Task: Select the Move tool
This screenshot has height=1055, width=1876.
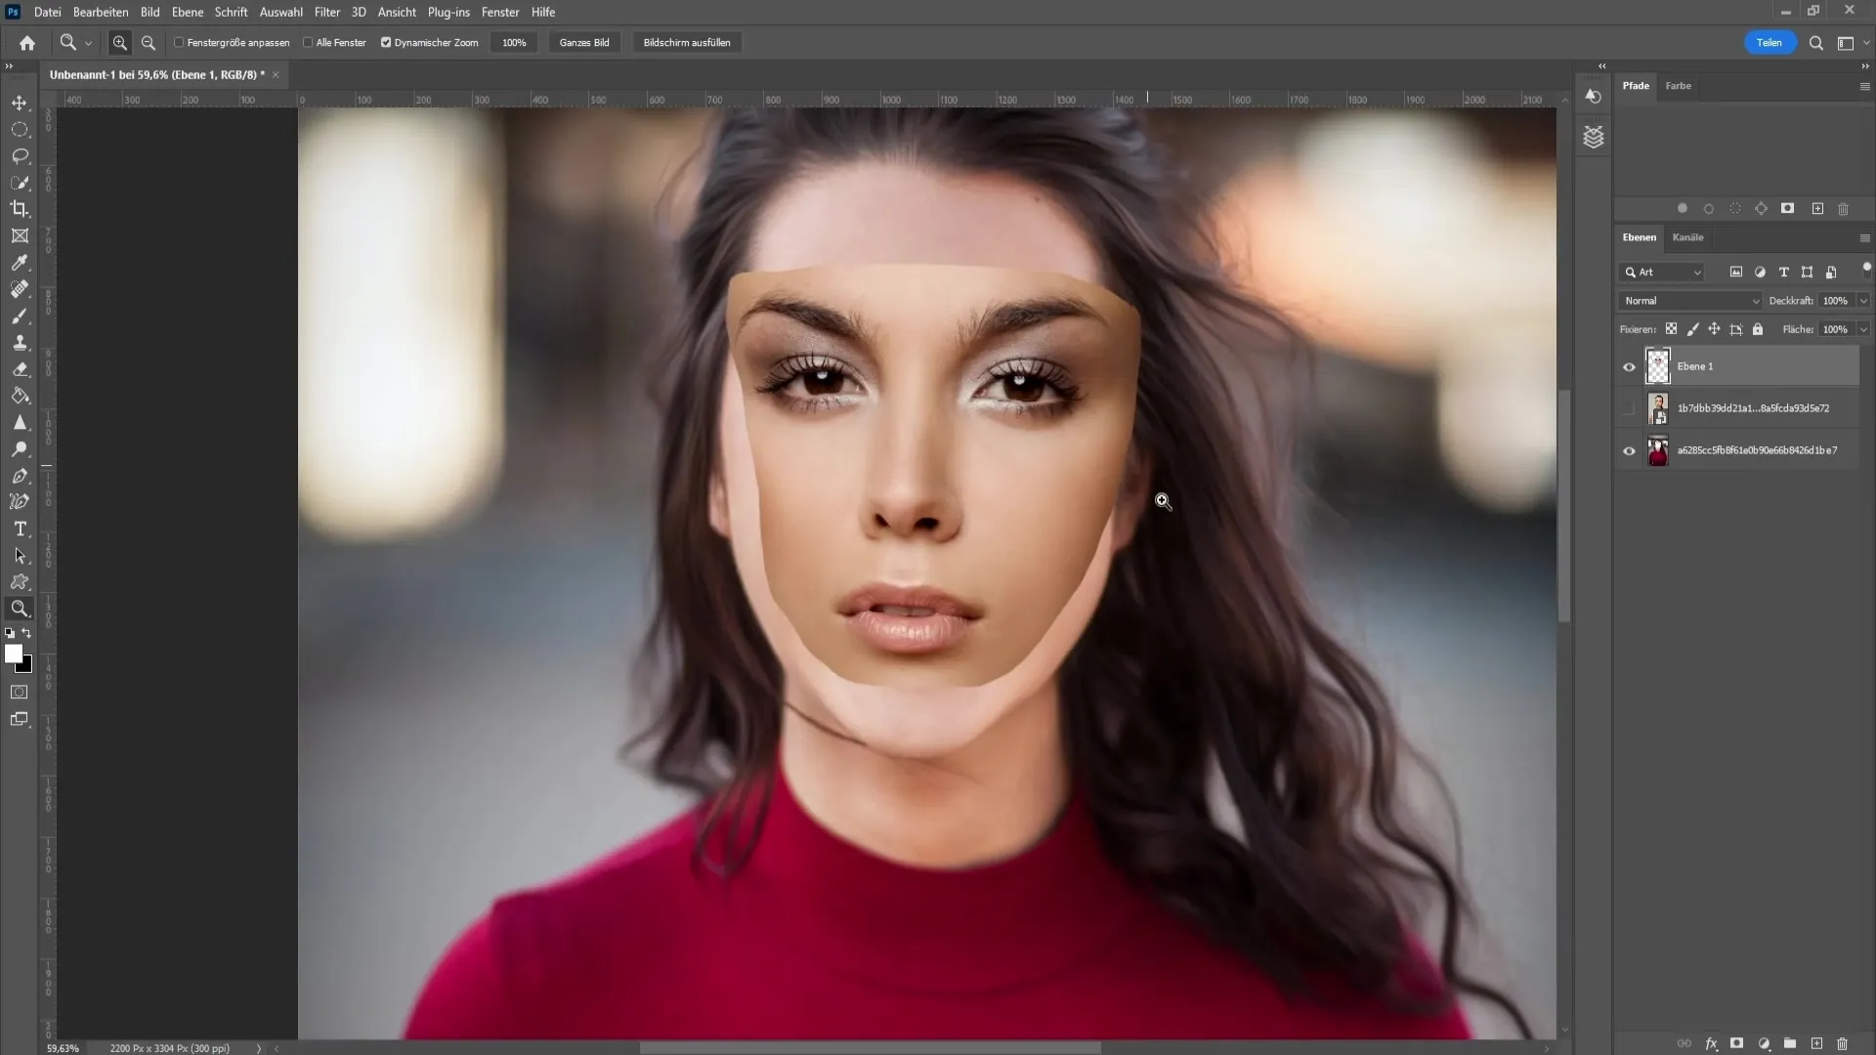Action: [20, 102]
